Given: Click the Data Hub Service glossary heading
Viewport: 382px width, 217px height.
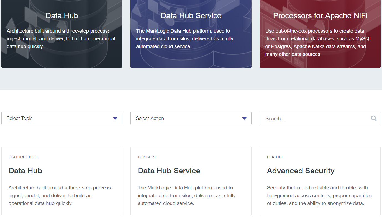Looking at the screenshot, I should coord(169,171).
